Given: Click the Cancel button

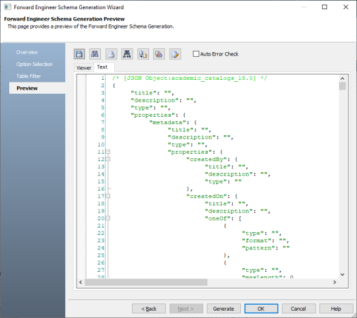Looking at the screenshot, I should tap(298, 309).
